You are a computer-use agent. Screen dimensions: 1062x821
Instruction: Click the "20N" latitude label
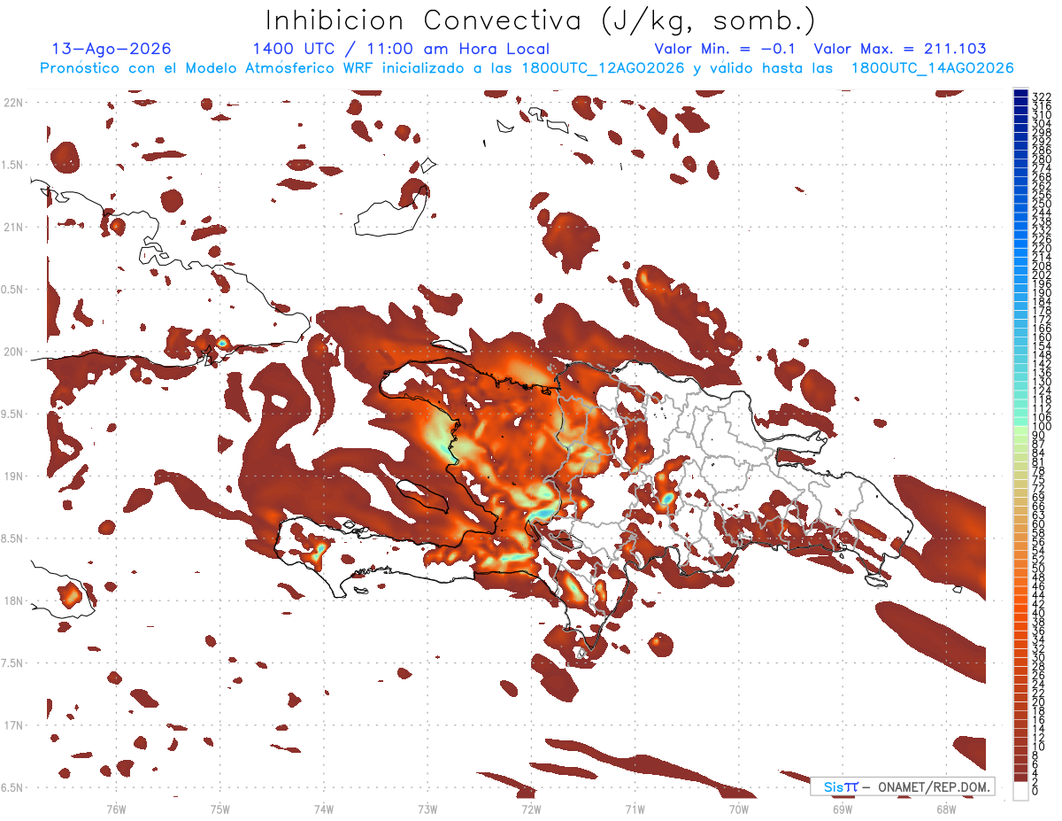coord(13,352)
